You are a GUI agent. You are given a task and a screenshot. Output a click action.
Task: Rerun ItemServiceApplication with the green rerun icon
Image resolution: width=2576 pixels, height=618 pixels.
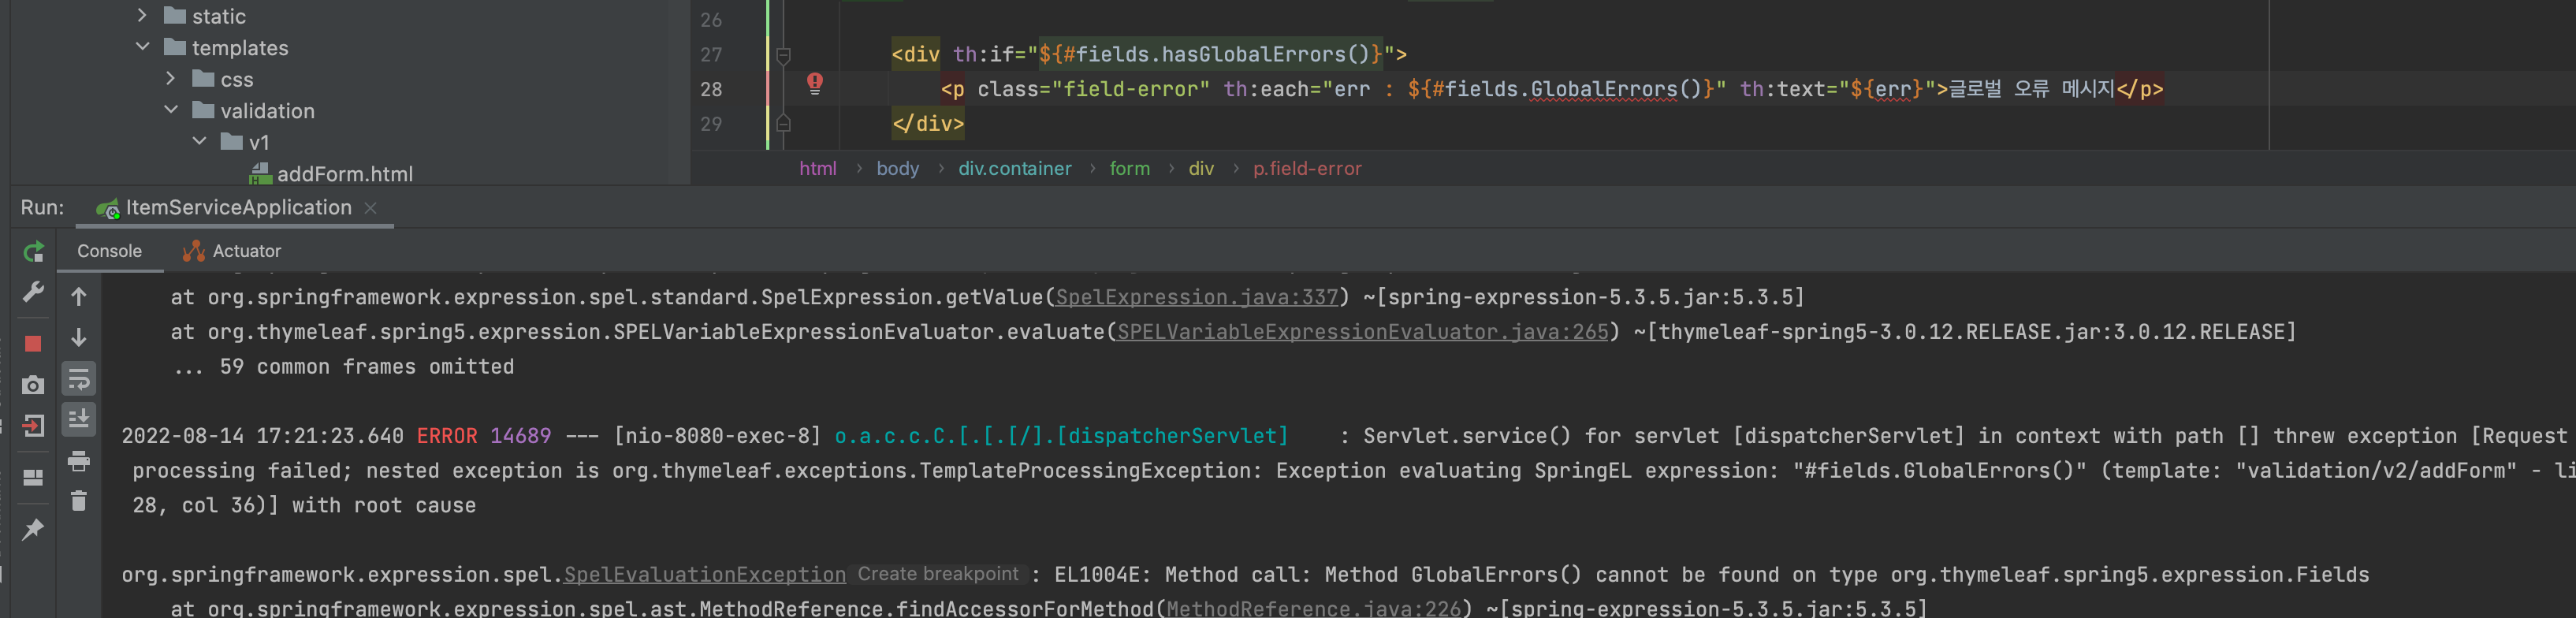pos(33,252)
